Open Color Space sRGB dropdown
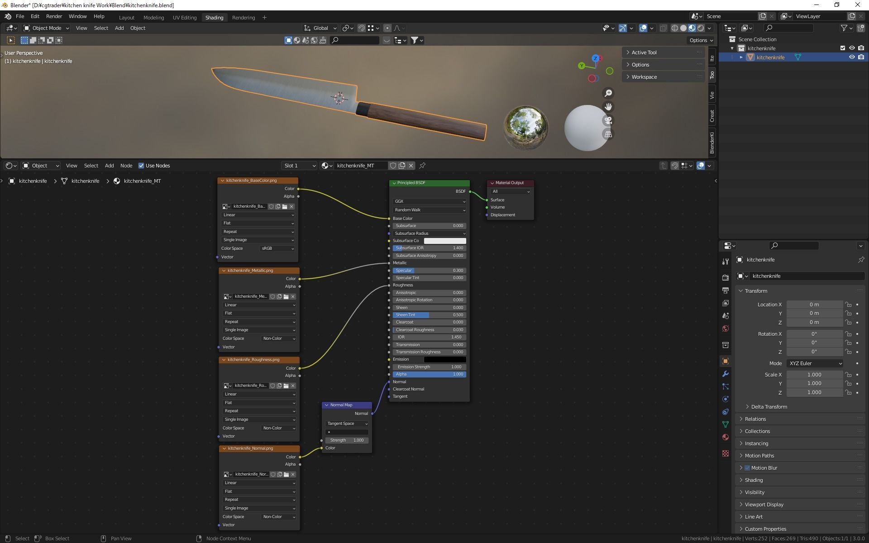This screenshot has width=869, height=543. 277,248
